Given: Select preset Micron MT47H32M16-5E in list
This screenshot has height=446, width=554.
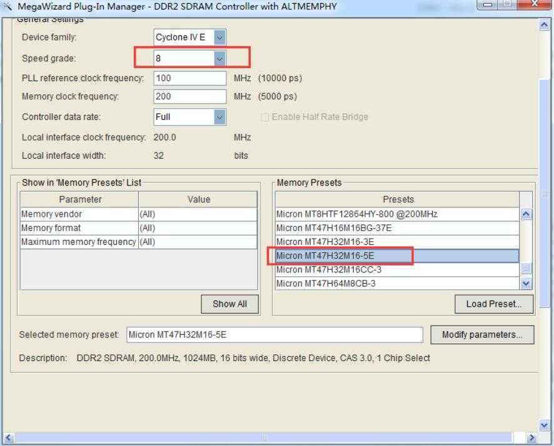Looking at the screenshot, I should point(397,256).
